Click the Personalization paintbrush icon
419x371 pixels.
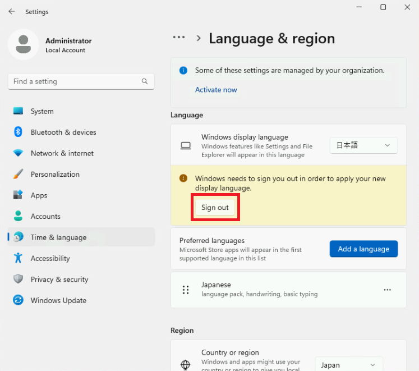[x=18, y=174]
